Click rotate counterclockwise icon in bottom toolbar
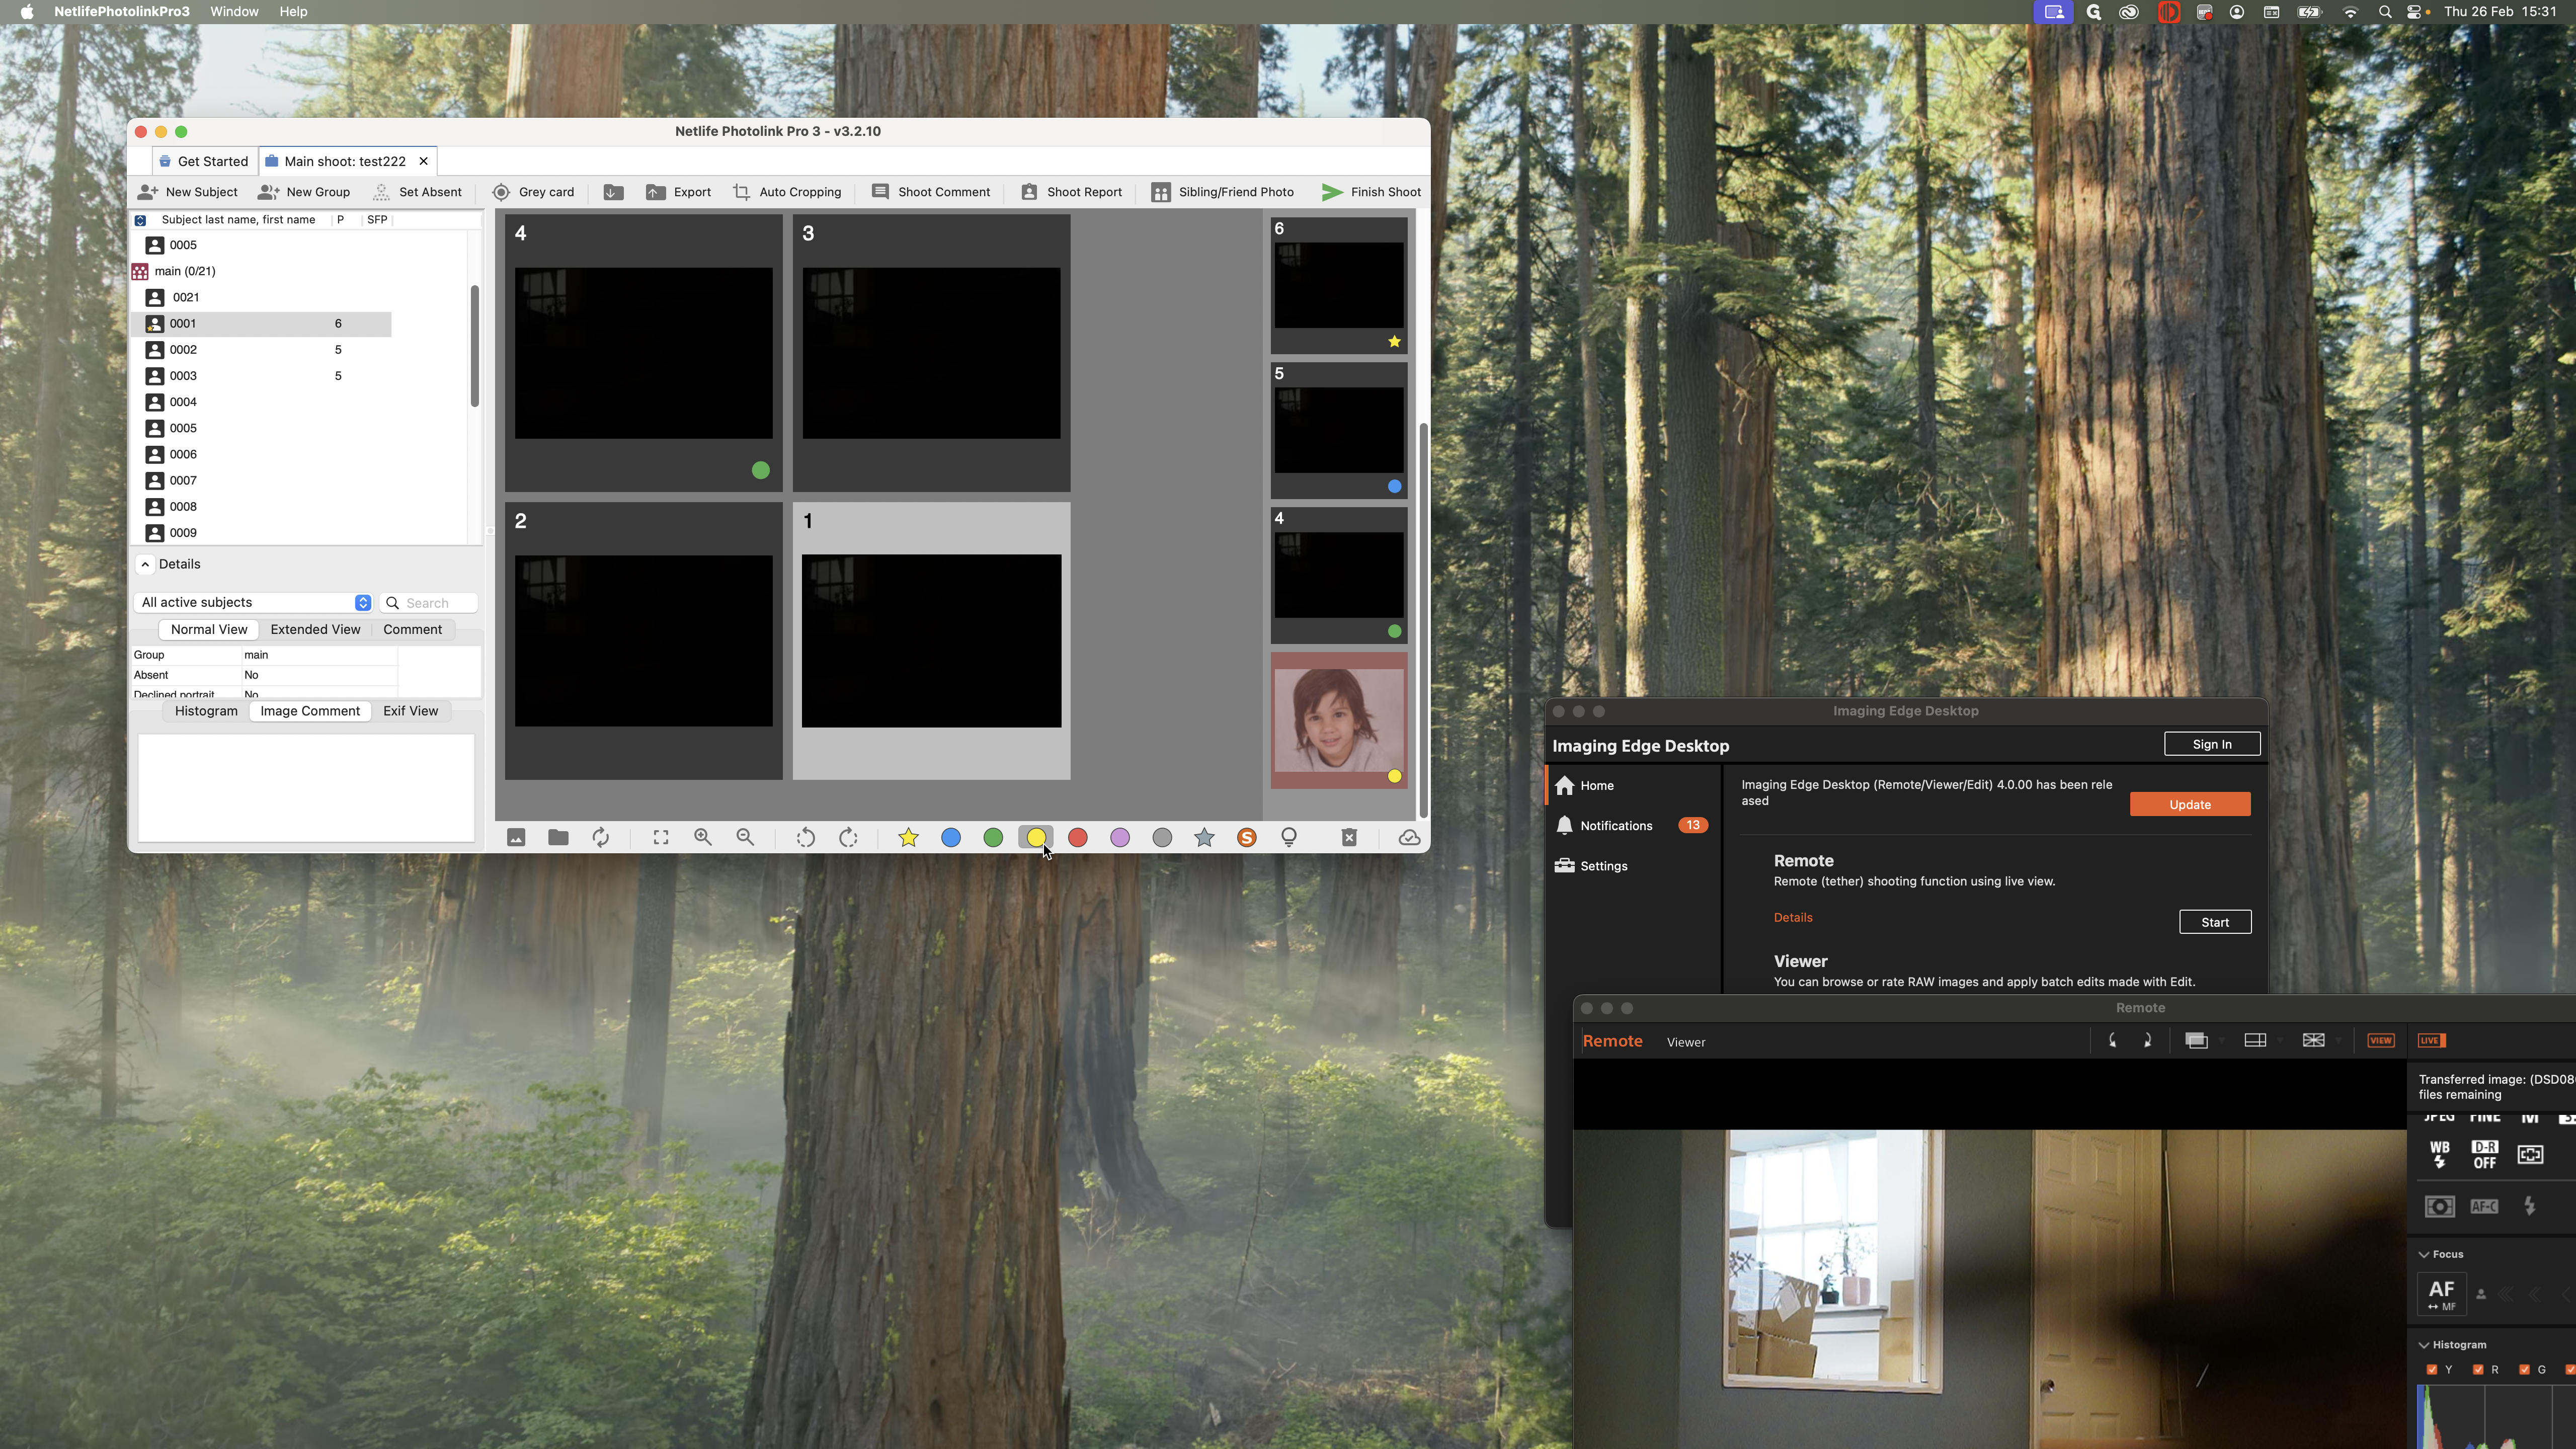Viewport: 2576px width, 1449px height. click(805, 838)
